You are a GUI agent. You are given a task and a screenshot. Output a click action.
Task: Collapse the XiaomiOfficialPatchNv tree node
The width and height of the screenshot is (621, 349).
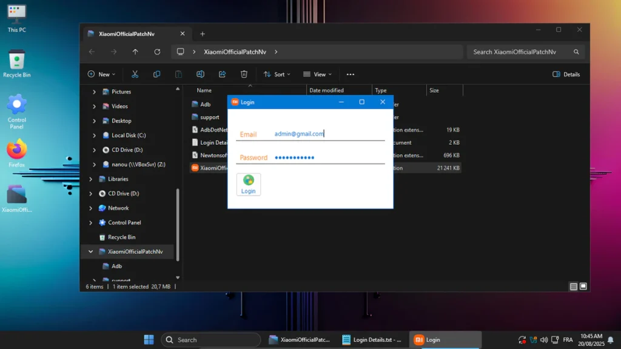coord(91,251)
